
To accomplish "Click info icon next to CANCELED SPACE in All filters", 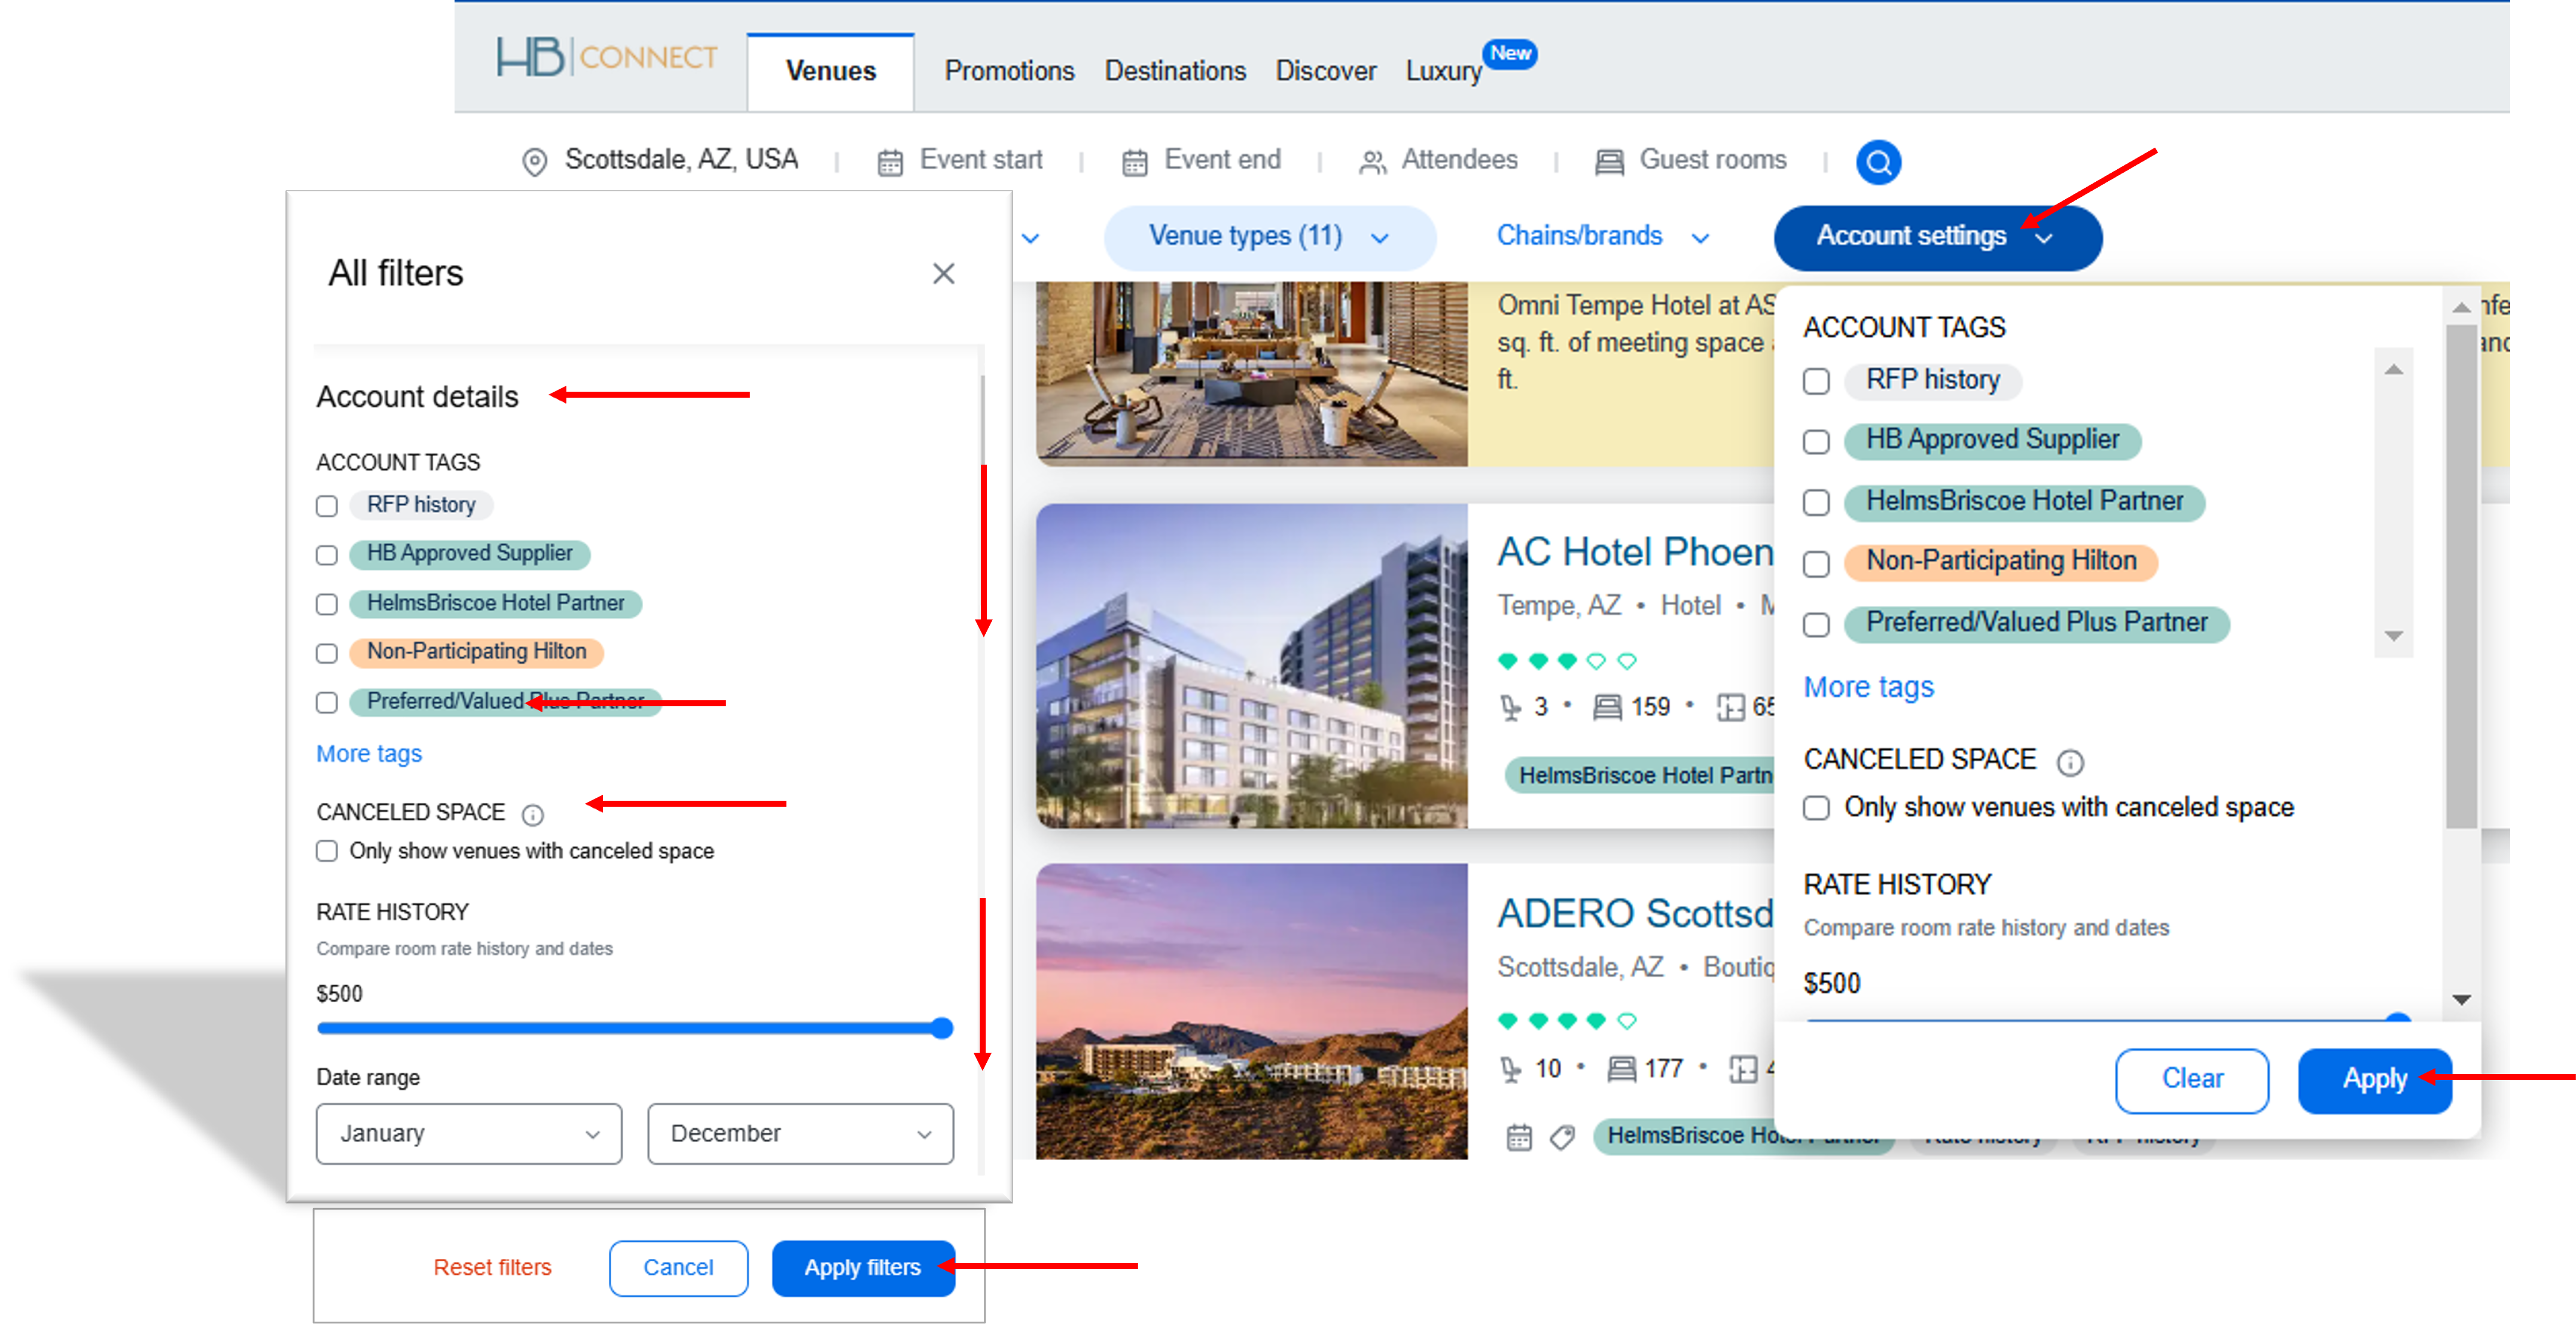I will coord(533,815).
